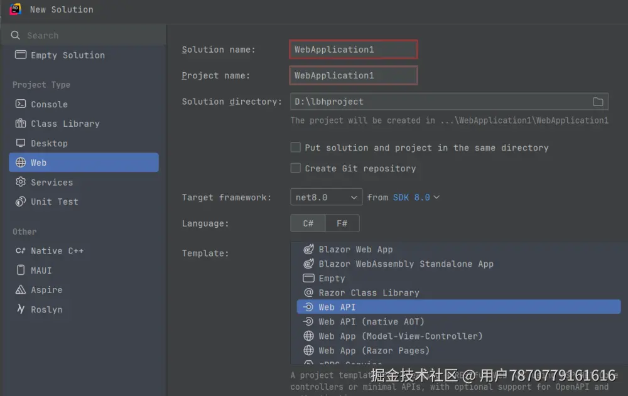Click the Empty Solution option

[67, 55]
